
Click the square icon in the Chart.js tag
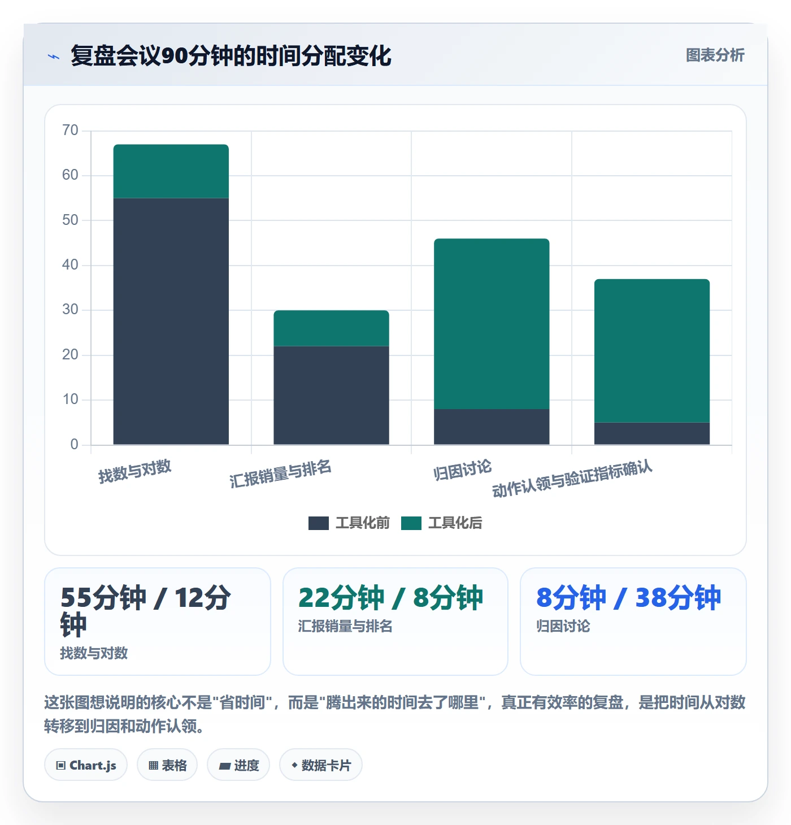point(61,766)
